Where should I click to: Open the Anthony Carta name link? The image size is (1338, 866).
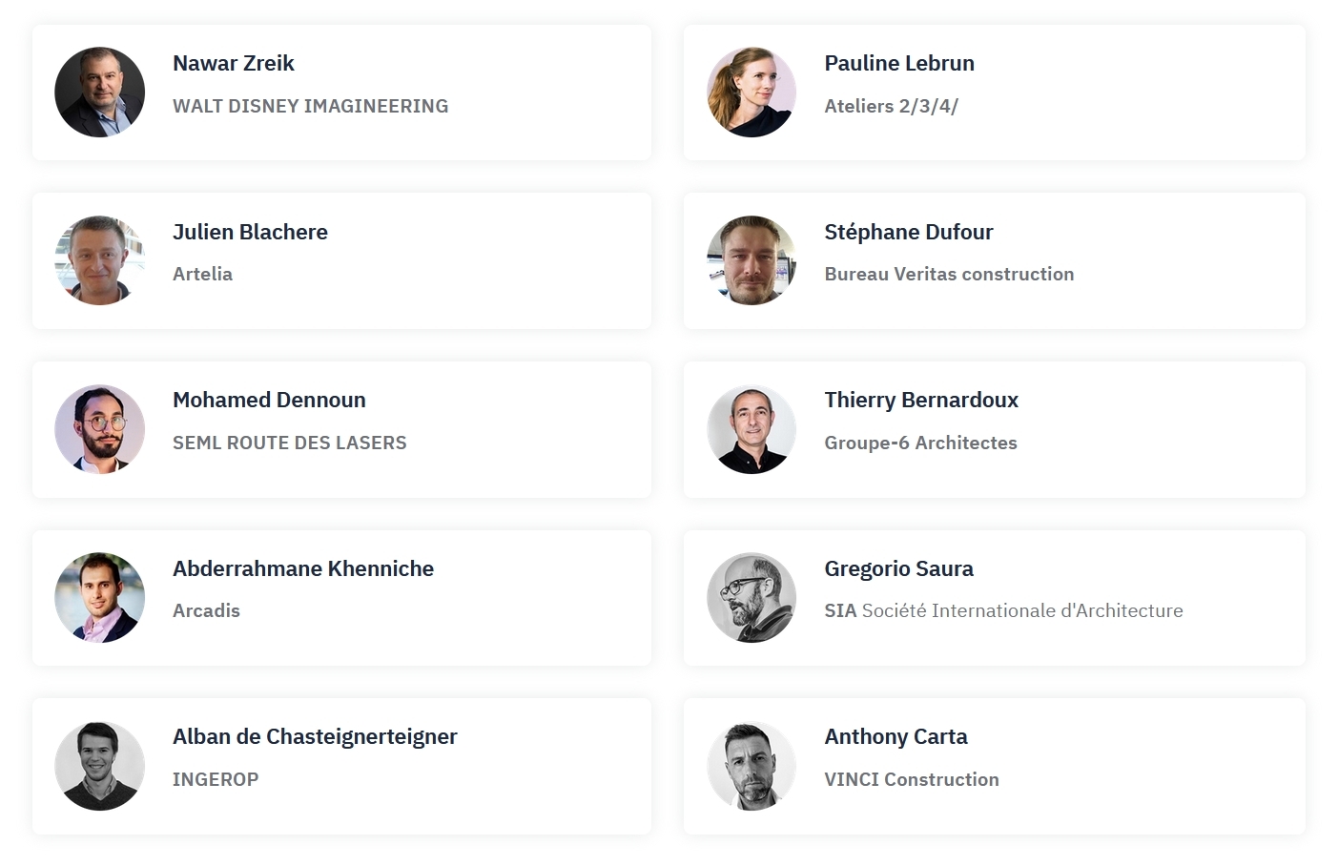[895, 737]
